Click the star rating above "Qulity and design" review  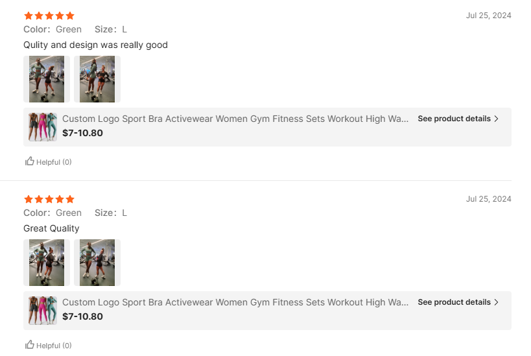tap(49, 16)
